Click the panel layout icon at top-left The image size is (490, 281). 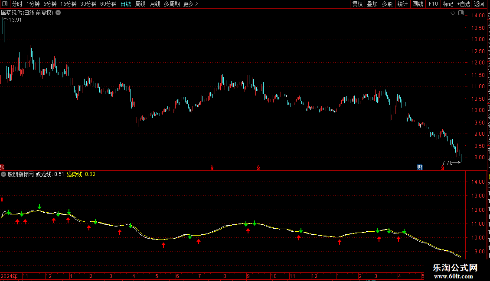click(x=5, y=4)
